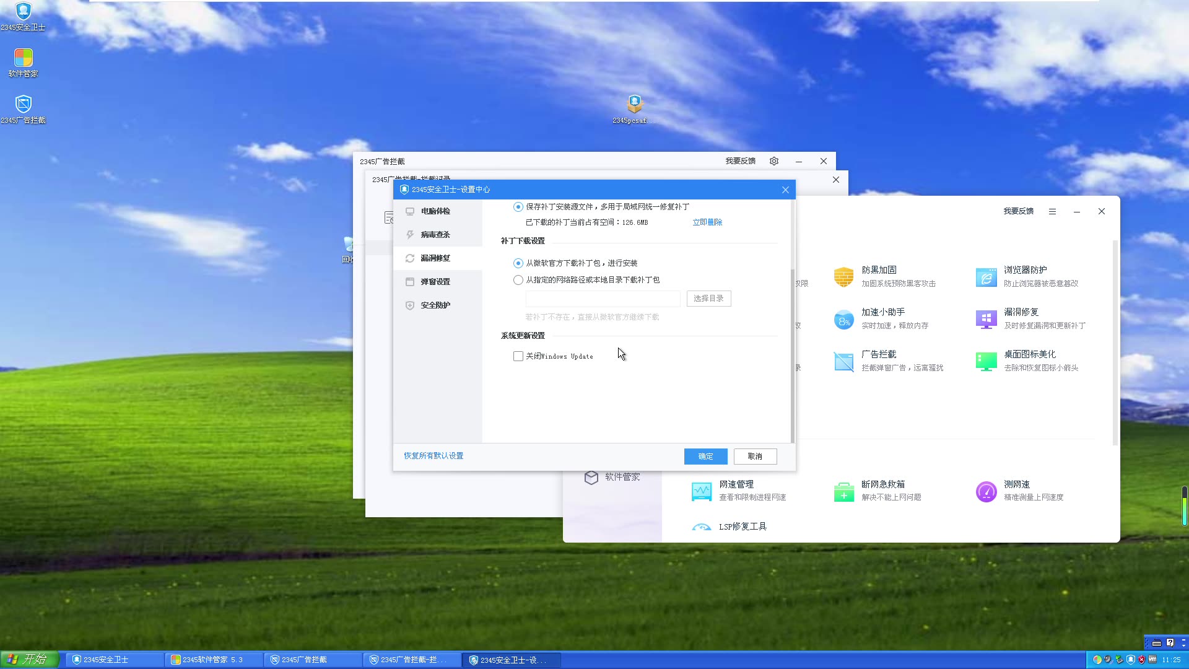Viewport: 1189px width, 669px height.
Task: Switch to 2345广告拦截 taskbar item
Action: (x=313, y=660)
